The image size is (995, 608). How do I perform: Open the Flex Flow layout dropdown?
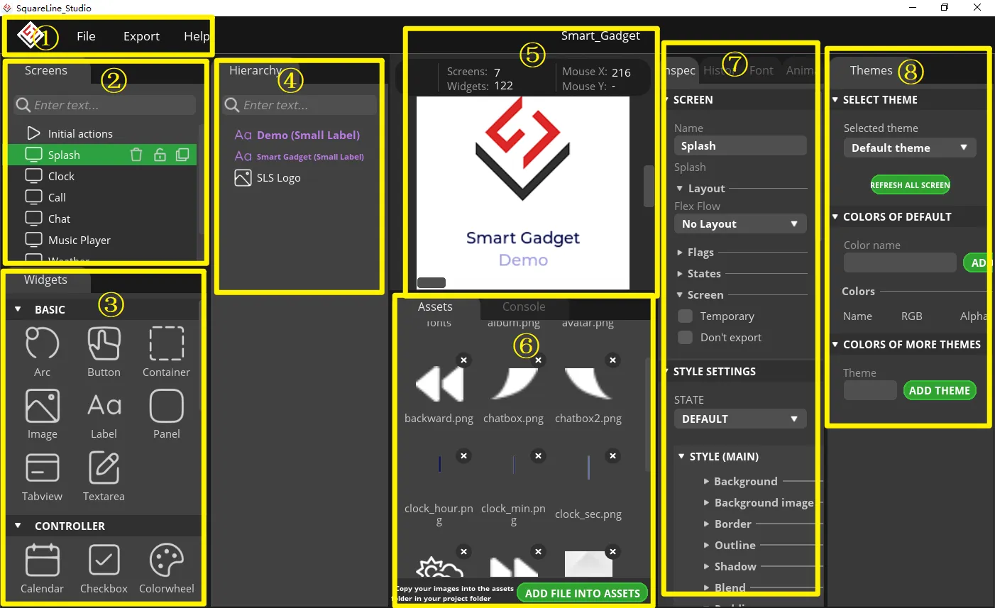click(740, 224)
